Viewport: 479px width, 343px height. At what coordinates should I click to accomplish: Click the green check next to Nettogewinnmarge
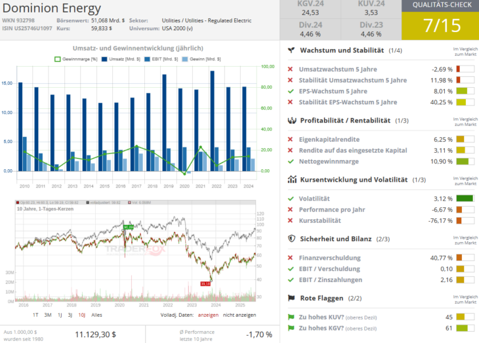pos(291,161)
